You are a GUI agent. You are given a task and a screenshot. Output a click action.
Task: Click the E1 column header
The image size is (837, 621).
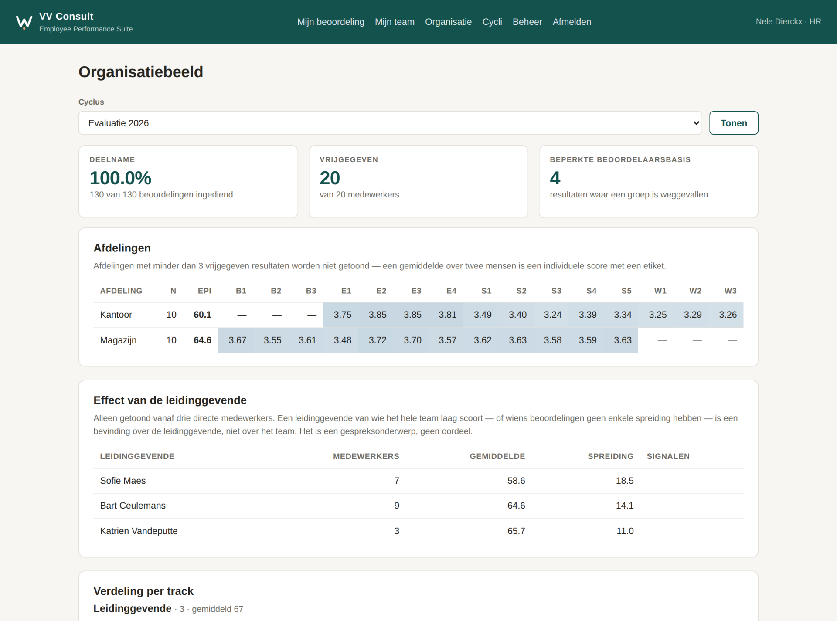coord(346,291)
